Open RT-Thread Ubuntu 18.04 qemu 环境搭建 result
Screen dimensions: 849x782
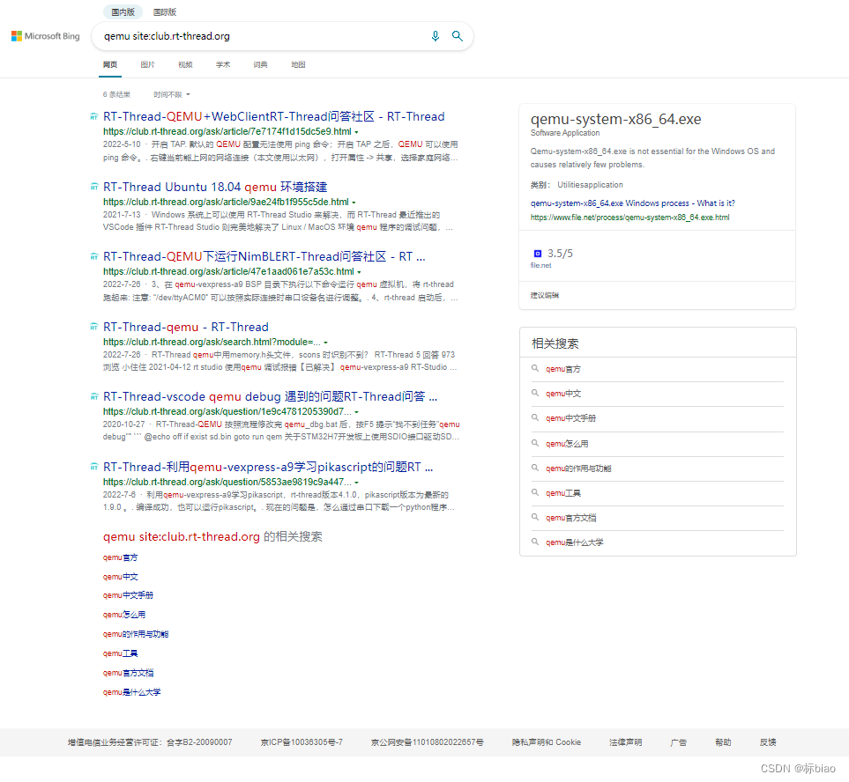215,187
